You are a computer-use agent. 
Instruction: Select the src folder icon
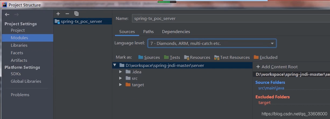point(128,78)
